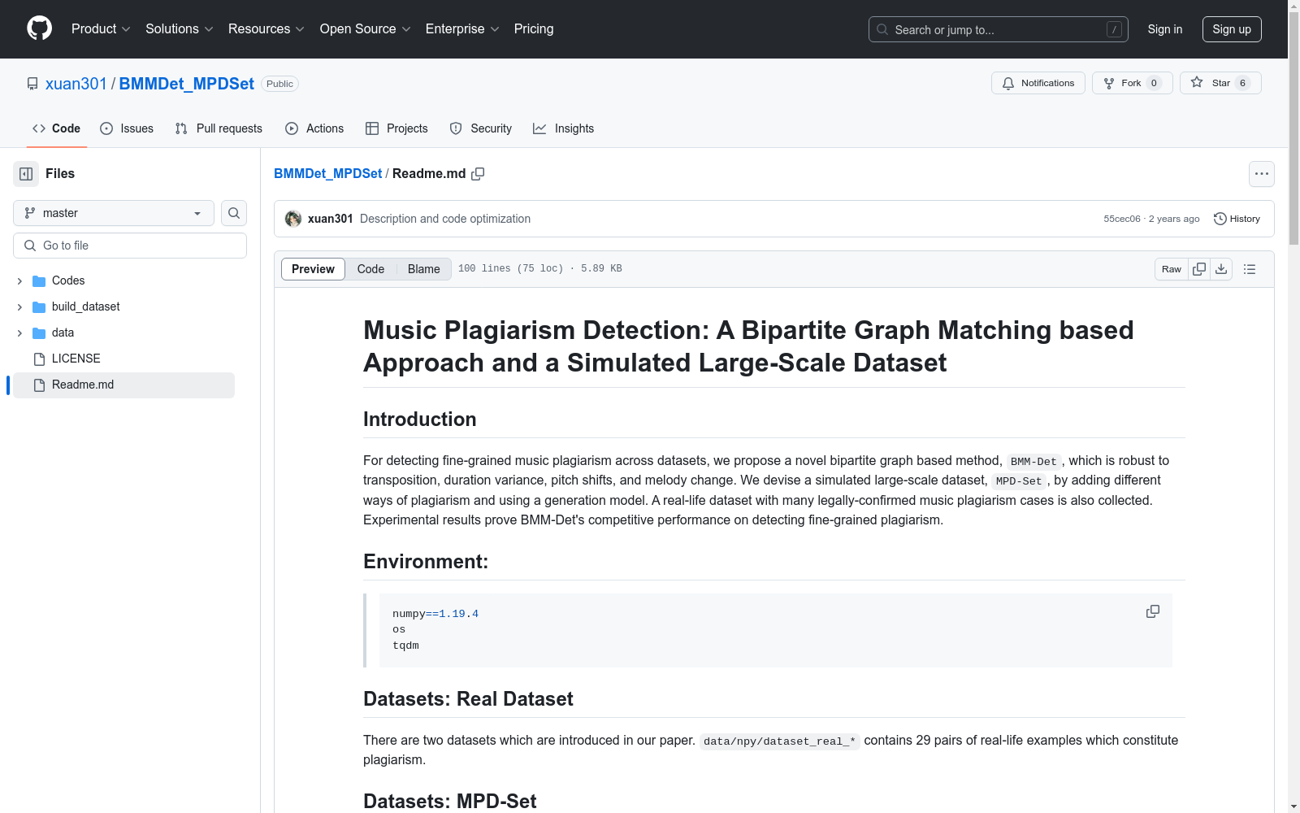Click the search files magnifier icon
1300x813 pixels.
(234, 213)
